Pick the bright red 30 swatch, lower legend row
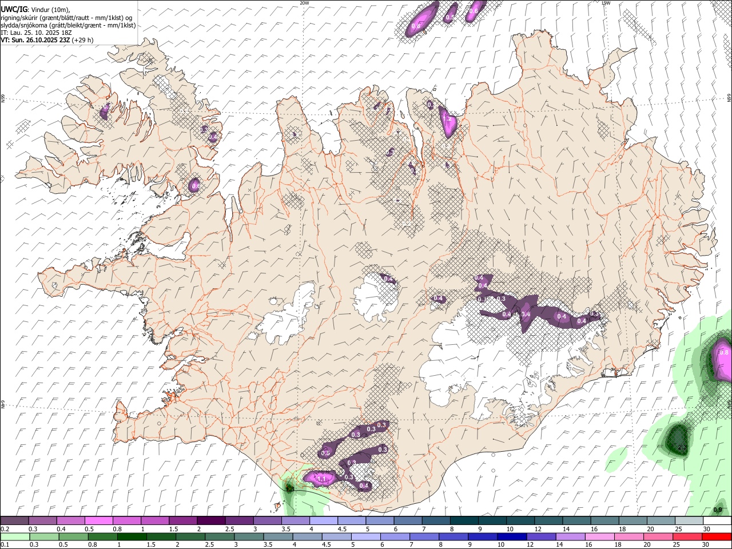The height and width of the screenshot is (549, 732). pyautogui.click(x=717, y=537)
